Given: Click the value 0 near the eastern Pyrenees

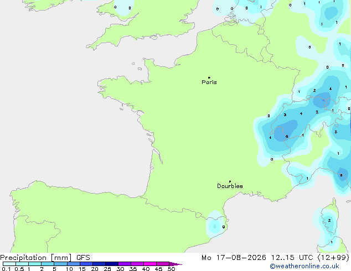Looking at the screenshot, I should (224, 227).
